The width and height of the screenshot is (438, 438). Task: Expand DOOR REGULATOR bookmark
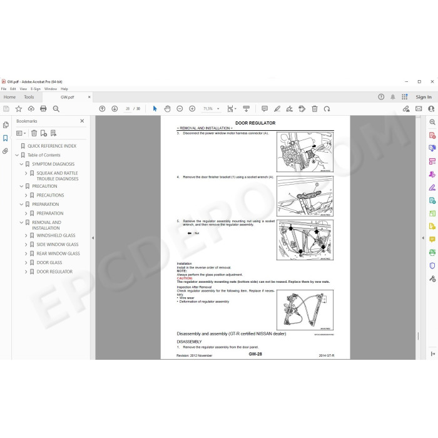26,272
